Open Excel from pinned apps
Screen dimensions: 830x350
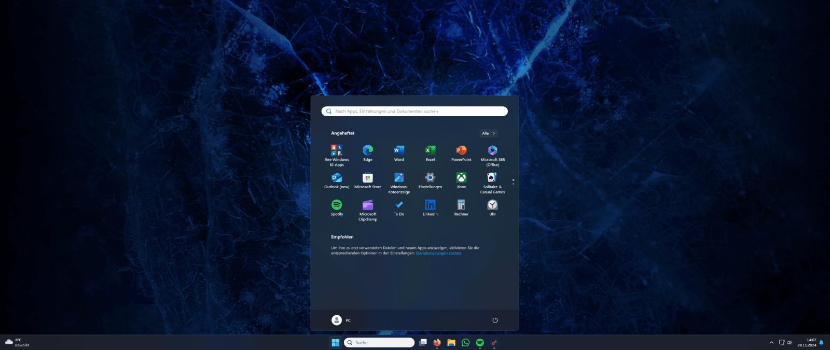tap(430, 153)
